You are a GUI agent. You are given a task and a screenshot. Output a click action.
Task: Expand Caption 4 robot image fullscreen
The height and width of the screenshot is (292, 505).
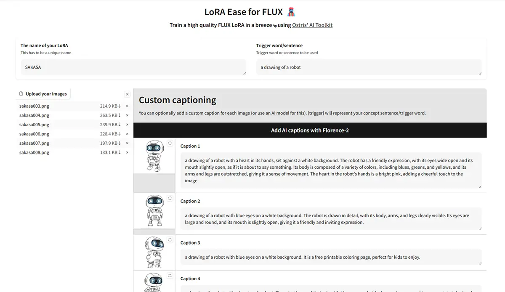(170, 276)
